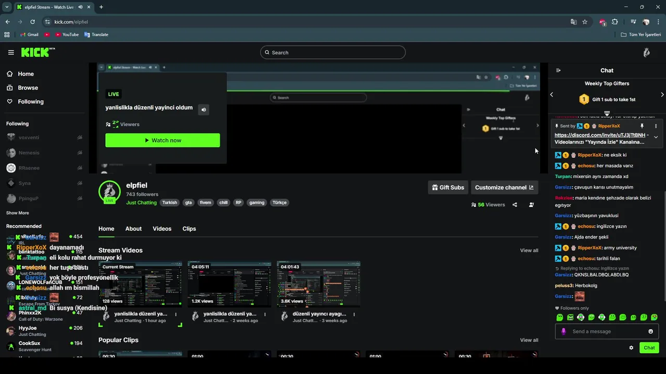The height and width of the screenshot is (374, 666).
Task: Open the elpfiel channel avatar
Action: [x=110, y=192]
